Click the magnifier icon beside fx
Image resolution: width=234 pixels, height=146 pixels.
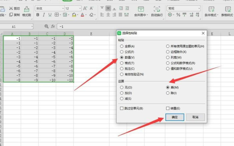coord(47,26)
